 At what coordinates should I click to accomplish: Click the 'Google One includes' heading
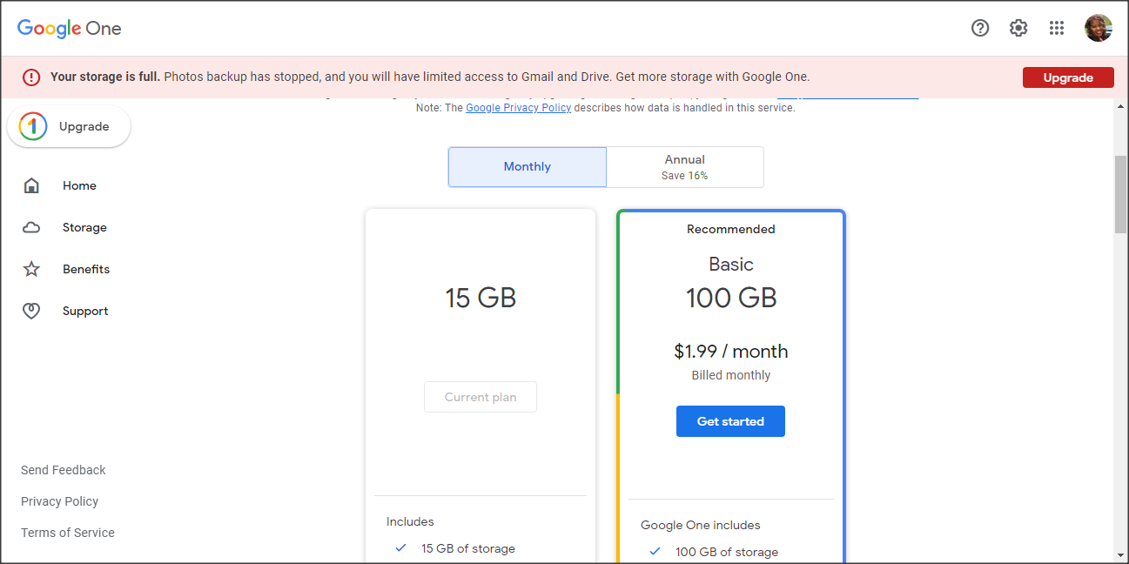tap(701, 525)
